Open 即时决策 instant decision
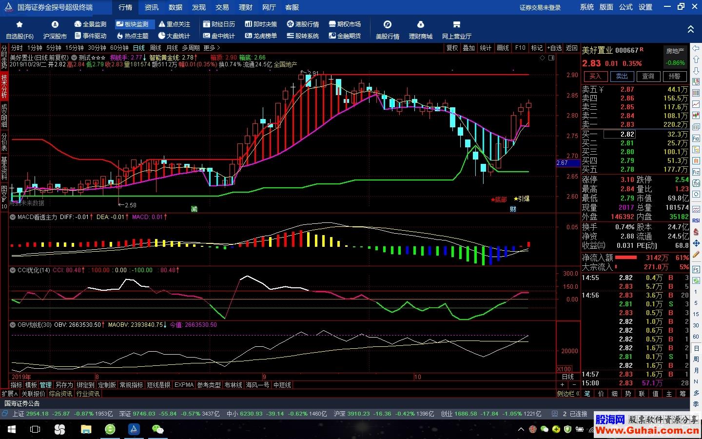This screenshot has width=702, height=439. click(x=261, y=24)
